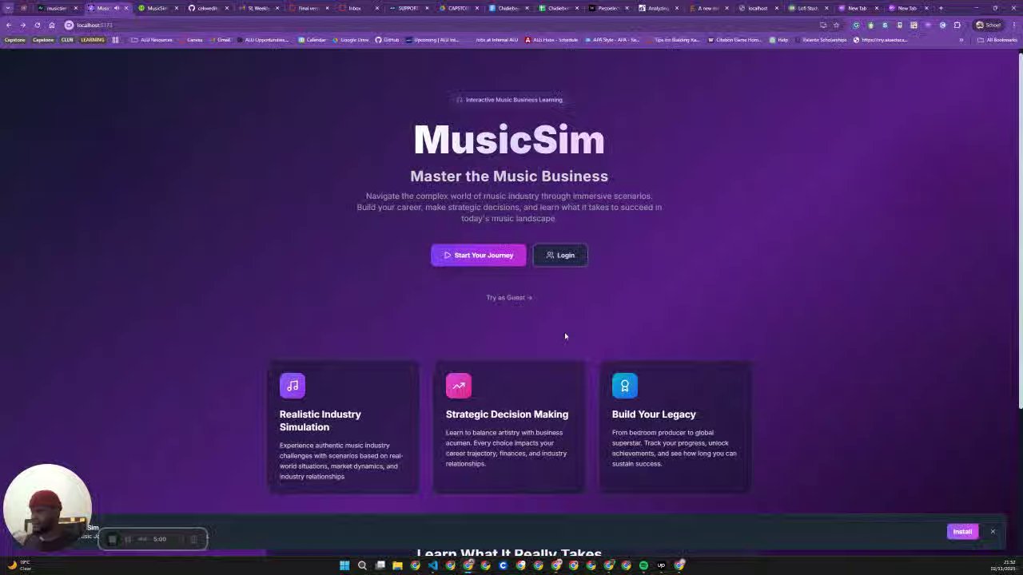Open the Google Drive bookmark
Image resolution: width=1023 pixels, height=575 pixels.
350,40
